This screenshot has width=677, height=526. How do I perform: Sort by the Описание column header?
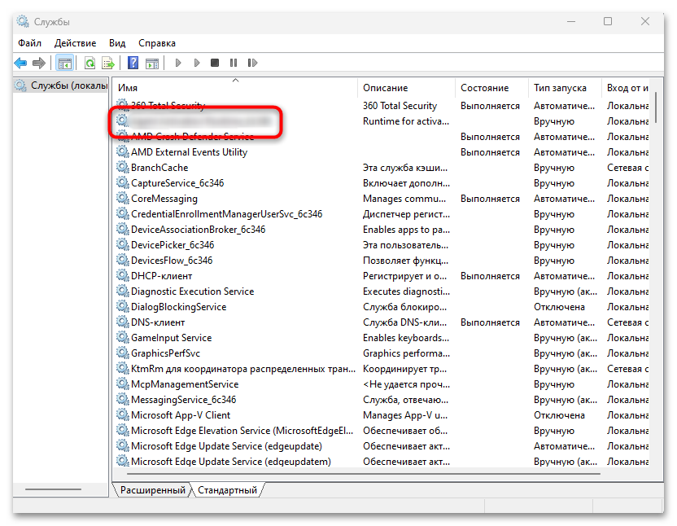point(406,88)
